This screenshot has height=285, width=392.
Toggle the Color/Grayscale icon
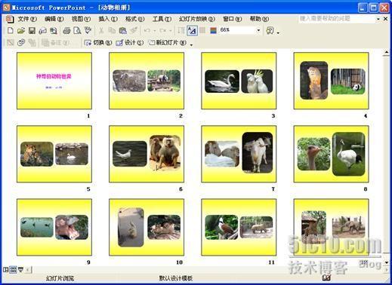(213, 30)
